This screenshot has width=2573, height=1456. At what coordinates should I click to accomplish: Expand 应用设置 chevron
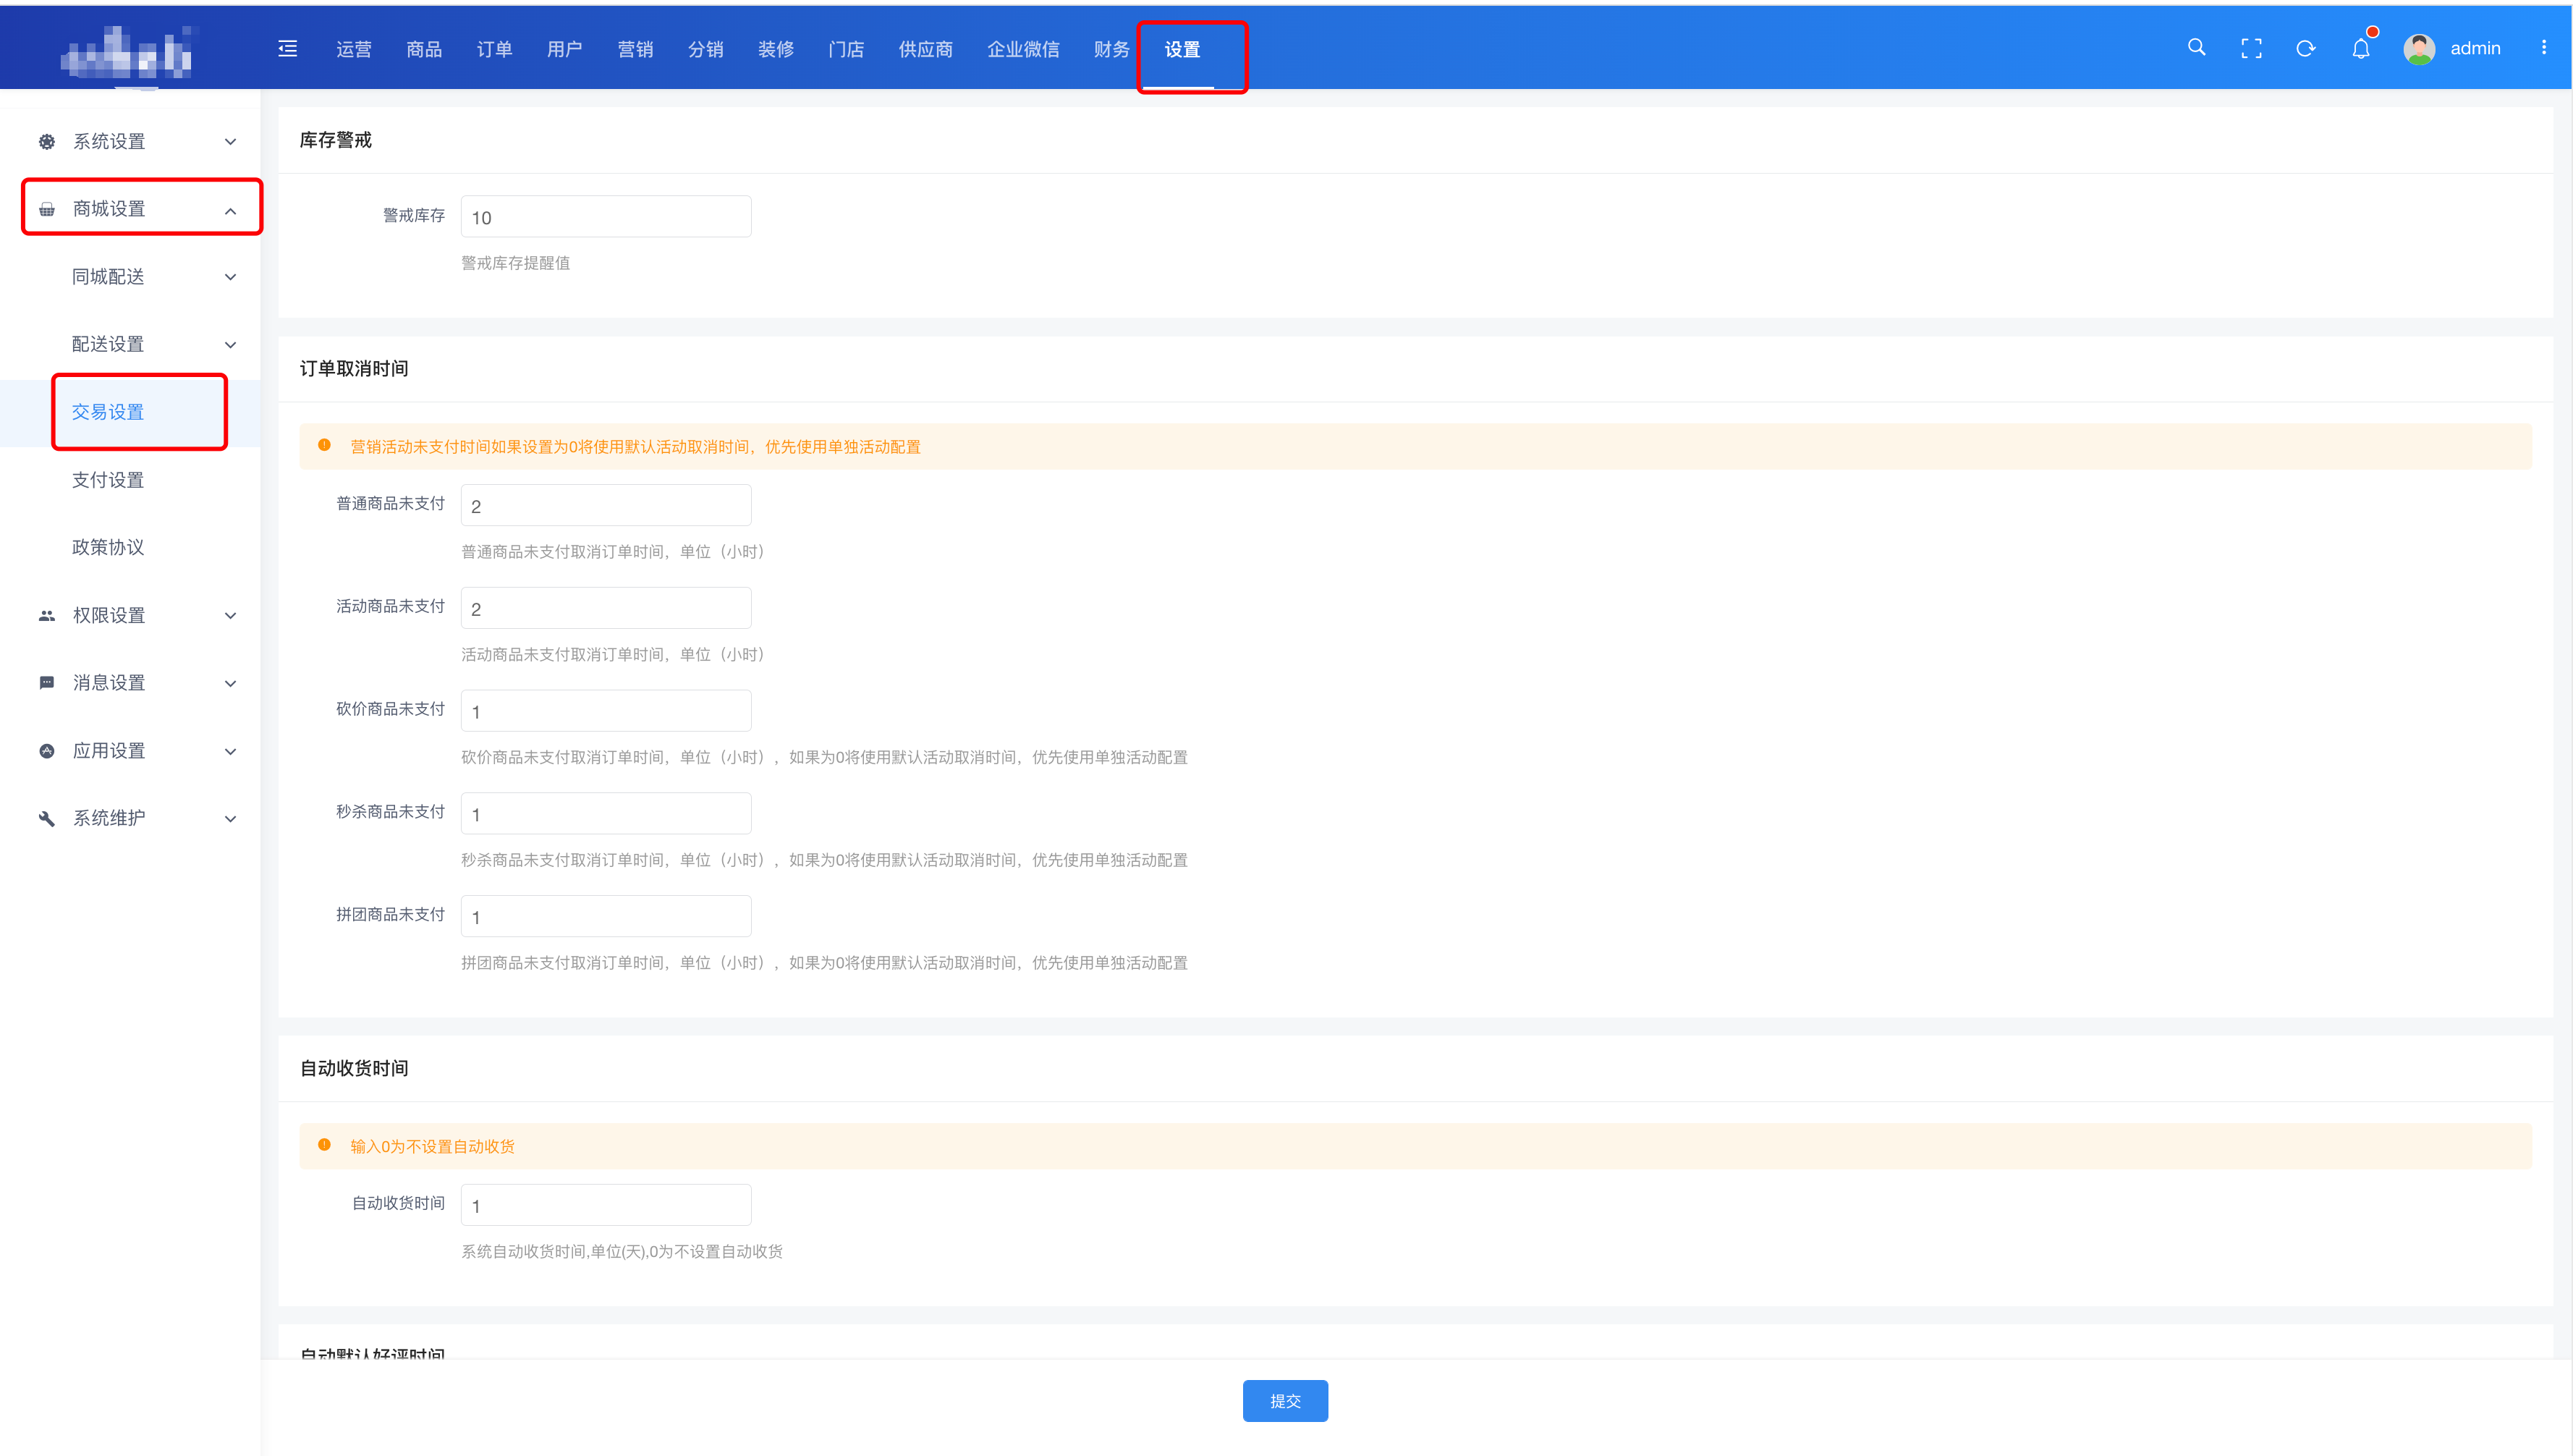click(231, 751)
